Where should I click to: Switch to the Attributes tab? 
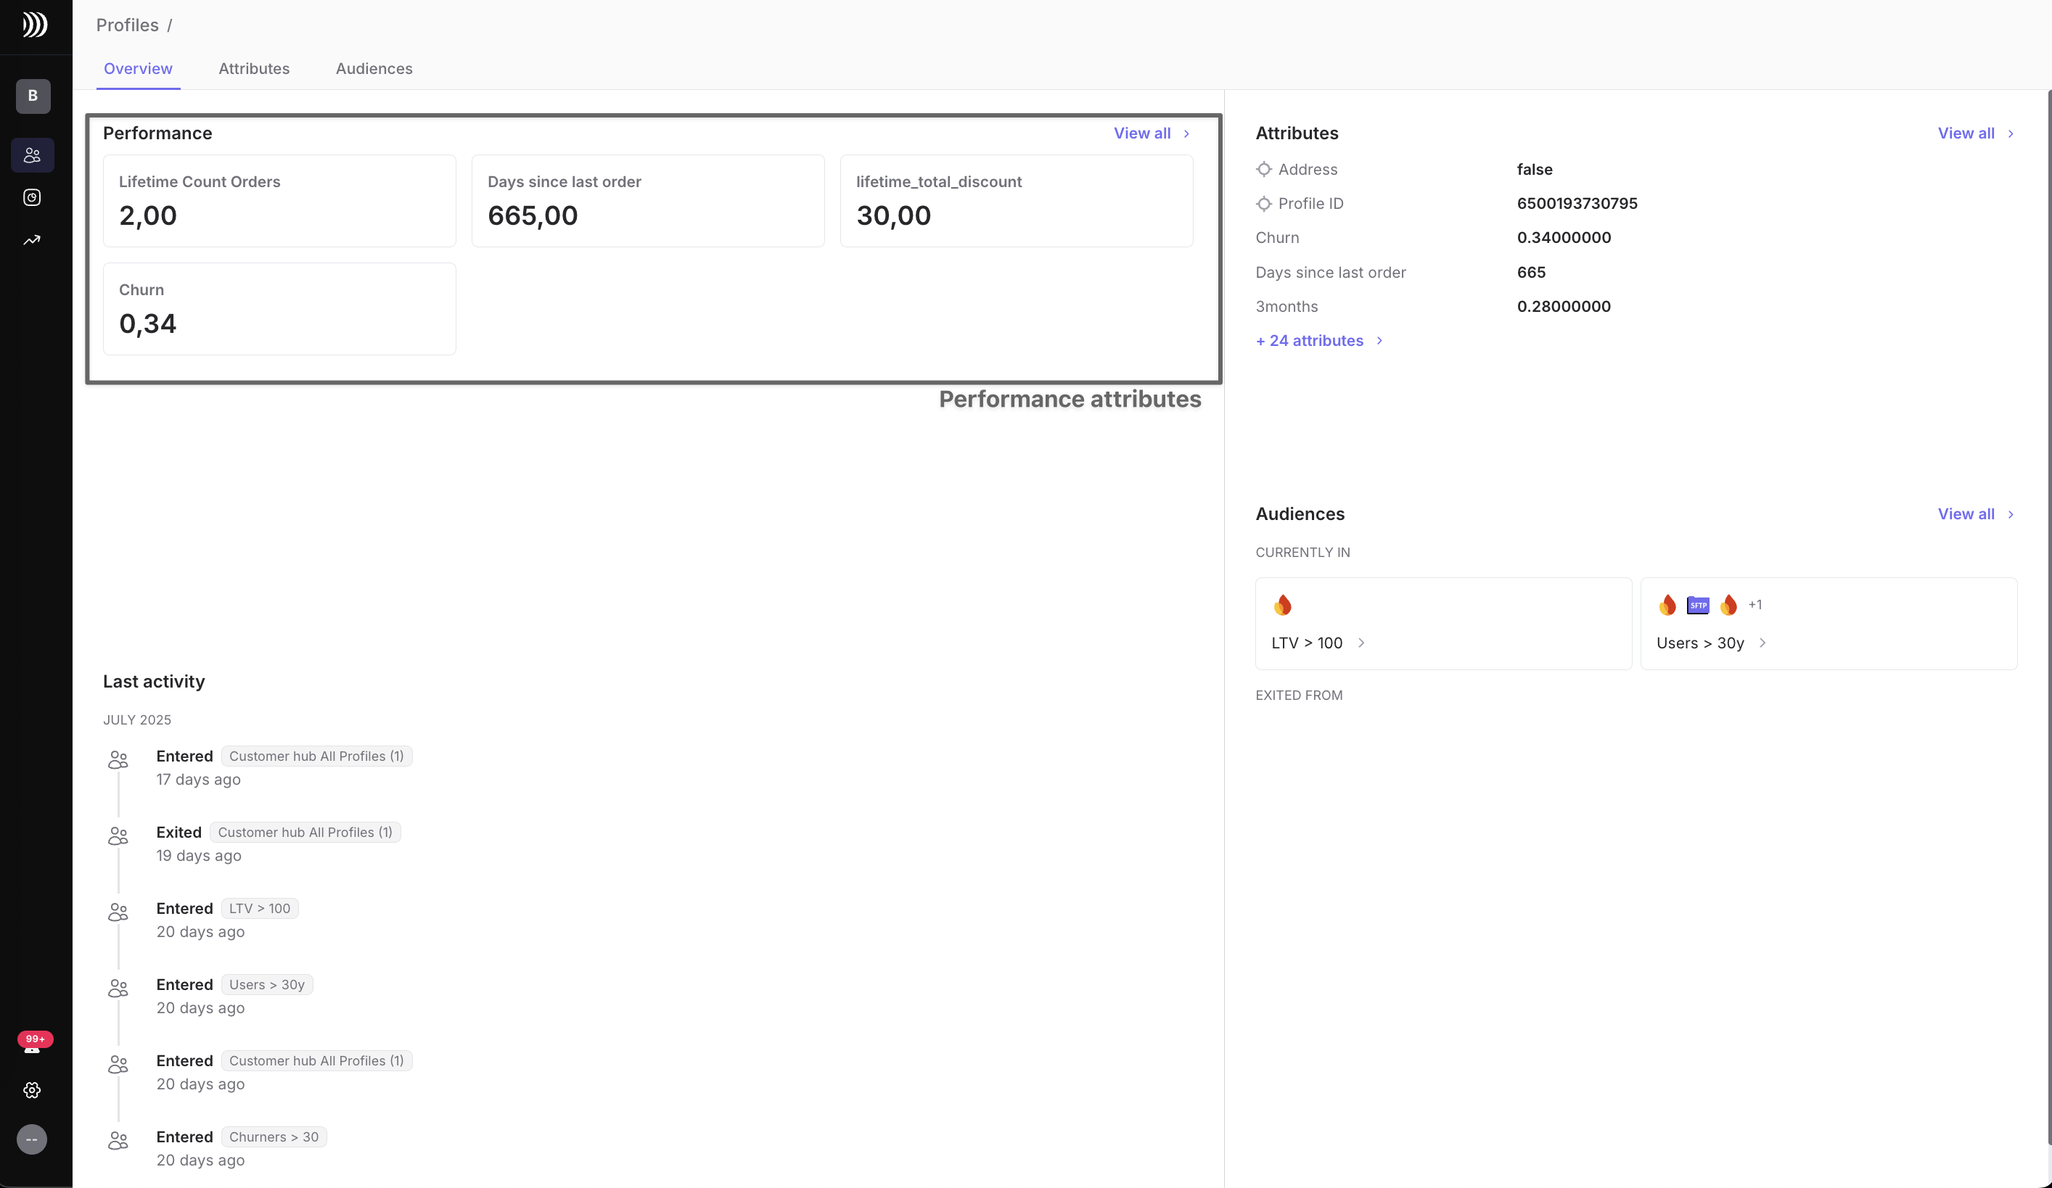tap(253, 68)
